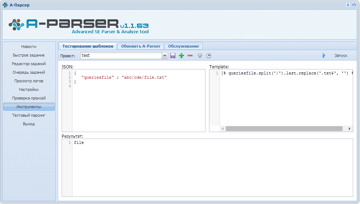
Task: Open Быстрое задание in the sidebar
Action: click(x=29, y=55)
